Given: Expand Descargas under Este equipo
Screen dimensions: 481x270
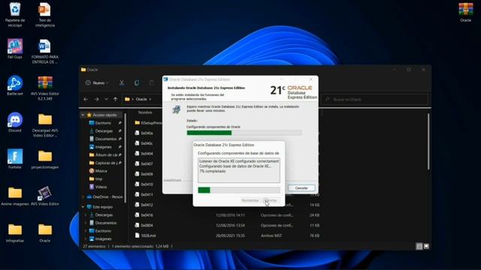Looking at the screenshot, I should click(85, 215).
